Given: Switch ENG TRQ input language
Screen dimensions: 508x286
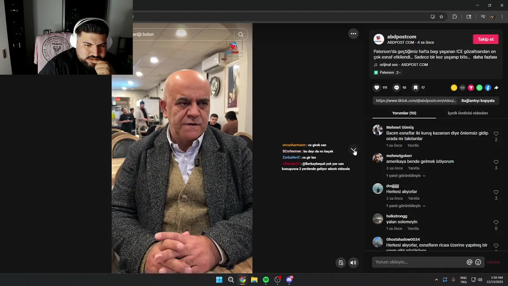Looking at the screenshot, I should point(463,280).
